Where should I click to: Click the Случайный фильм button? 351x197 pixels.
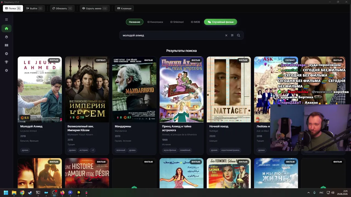click(x=220, y=22)
